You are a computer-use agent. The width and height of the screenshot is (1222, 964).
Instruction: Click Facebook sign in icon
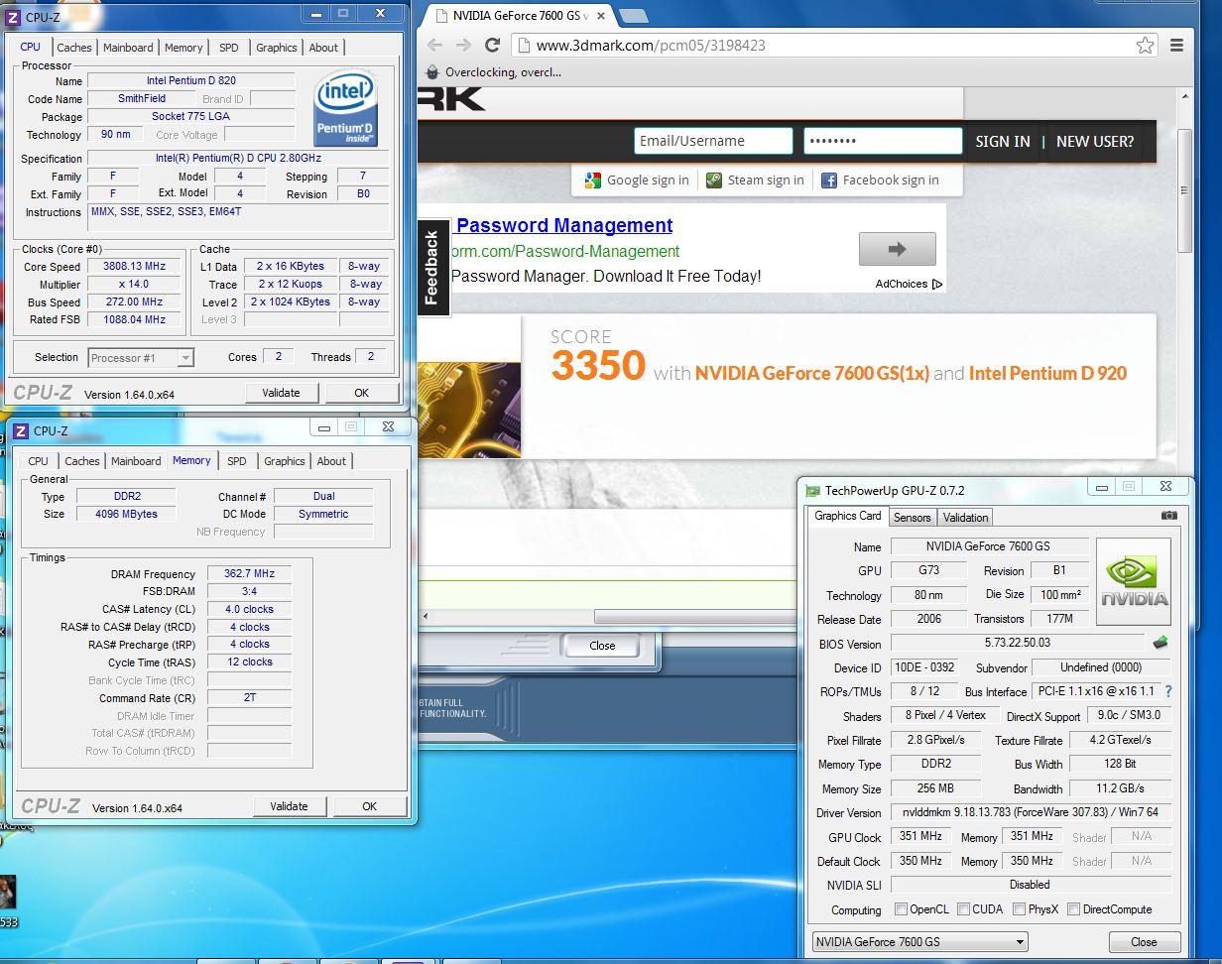(829, 181)
